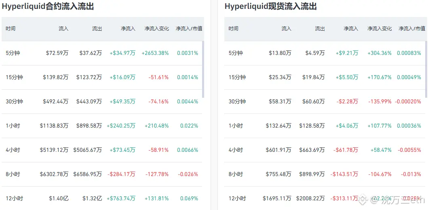Click the $123.72万 outflow cell
The height and width of the screenshot is (210, 428).
89,78
